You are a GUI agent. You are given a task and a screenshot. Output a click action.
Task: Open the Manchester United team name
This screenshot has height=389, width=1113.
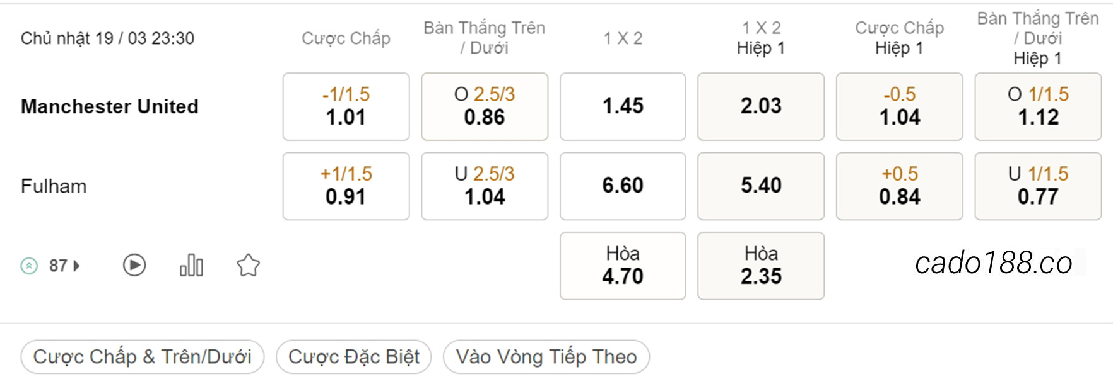pos(110,106)
